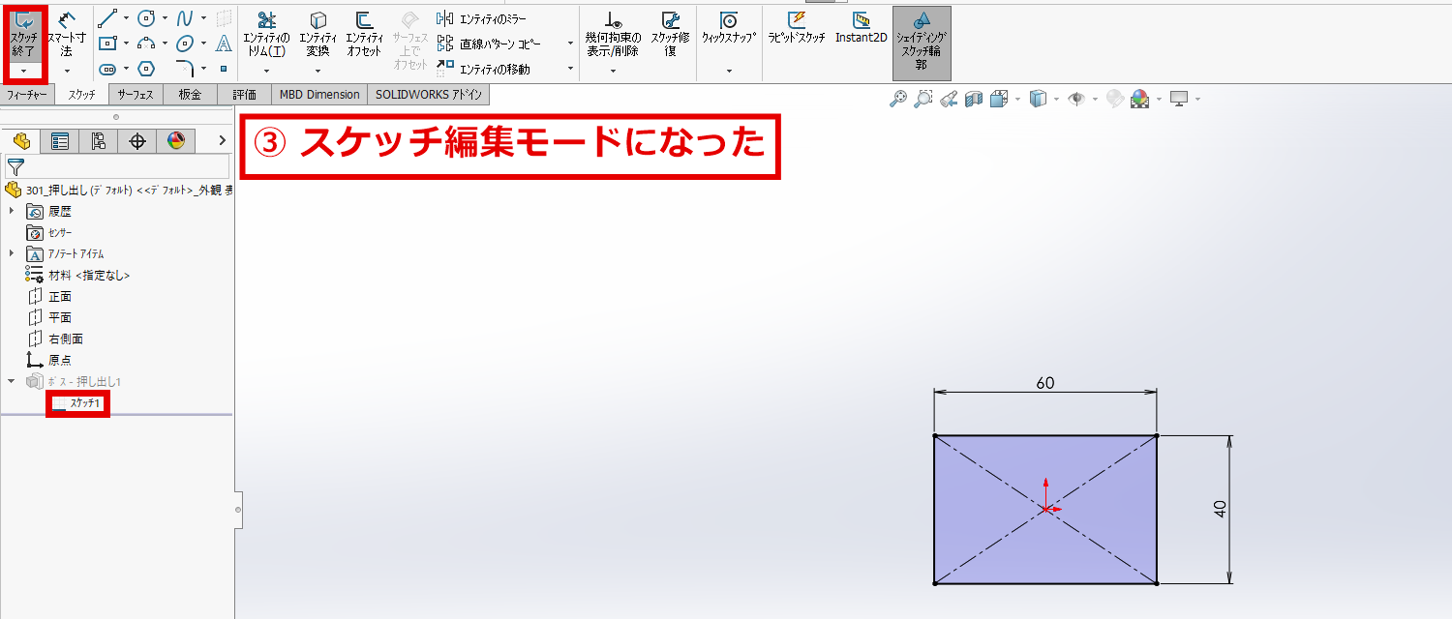Switch to フィーチャー tab
Screen dimensions: 1452x619
click(27, 95)
